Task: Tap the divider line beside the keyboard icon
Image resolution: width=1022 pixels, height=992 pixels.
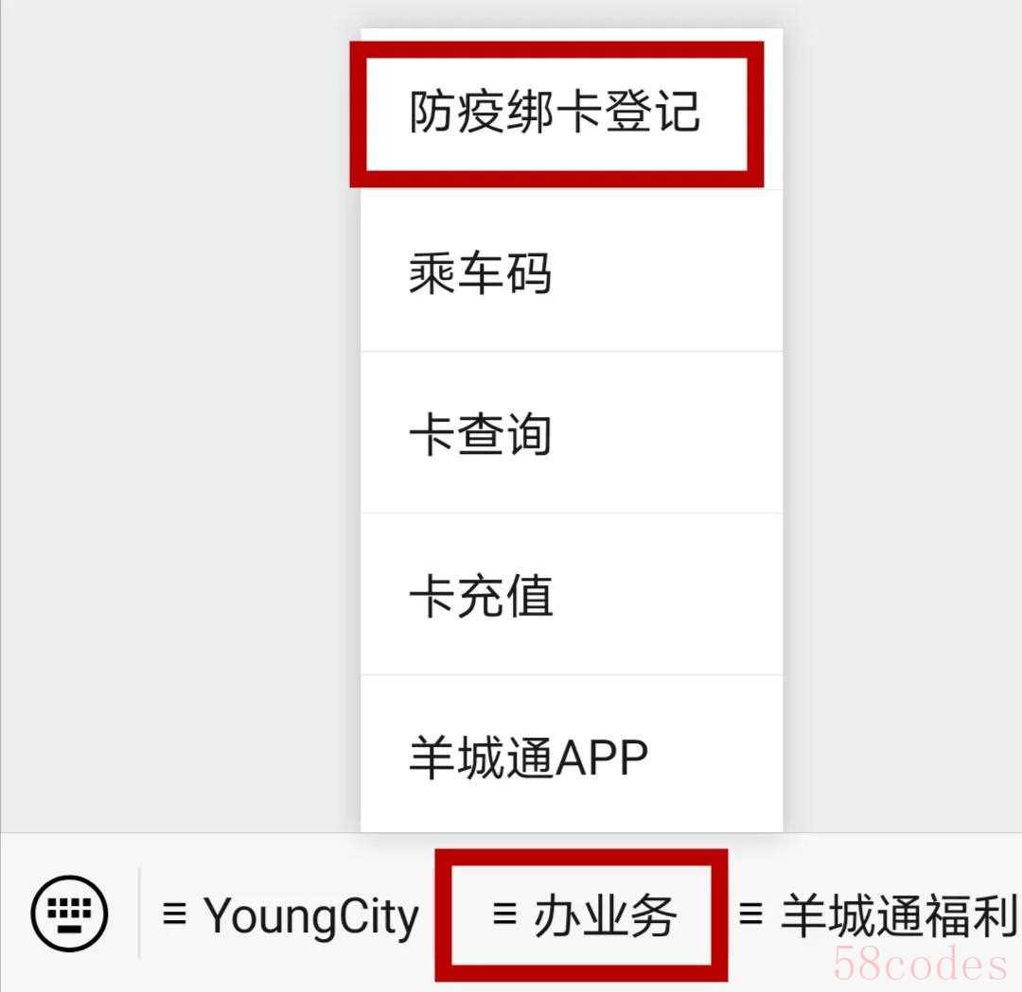Action: coord(139,914)
